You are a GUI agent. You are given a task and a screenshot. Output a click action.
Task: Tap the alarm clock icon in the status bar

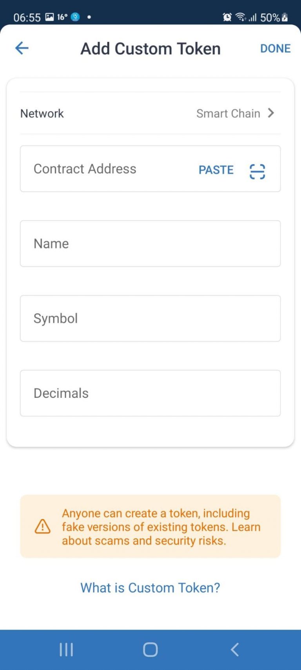226,16
